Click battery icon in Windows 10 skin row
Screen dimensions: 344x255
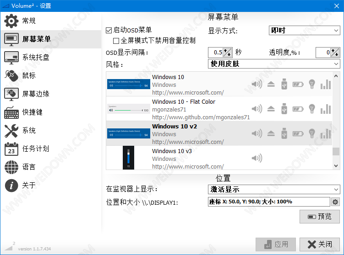pos(298,84)
